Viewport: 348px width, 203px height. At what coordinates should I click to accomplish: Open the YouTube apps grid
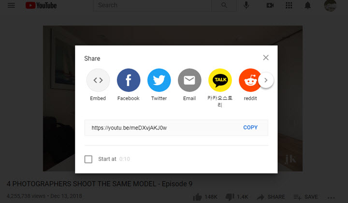pyautogui.click(x=289, y=5)
